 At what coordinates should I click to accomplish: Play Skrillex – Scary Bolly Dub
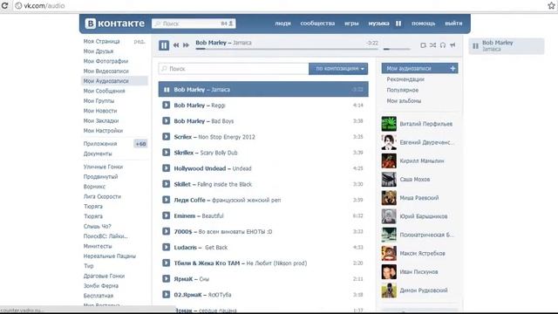click(x=166, y=153)
